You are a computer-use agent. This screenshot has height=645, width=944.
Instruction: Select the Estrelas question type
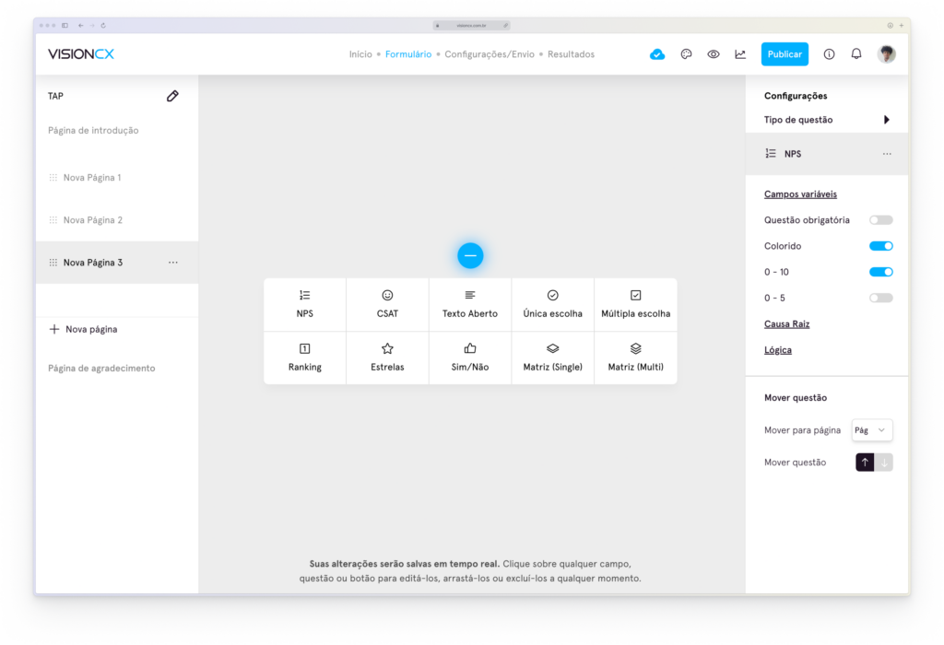pos(387,358)
